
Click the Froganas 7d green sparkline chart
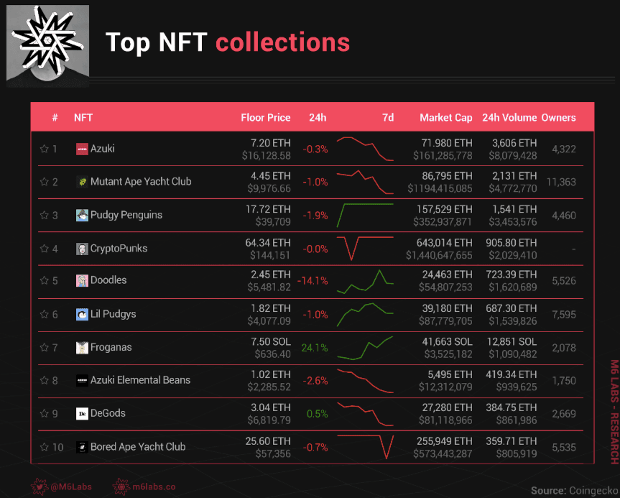click(x=365, y=348)
